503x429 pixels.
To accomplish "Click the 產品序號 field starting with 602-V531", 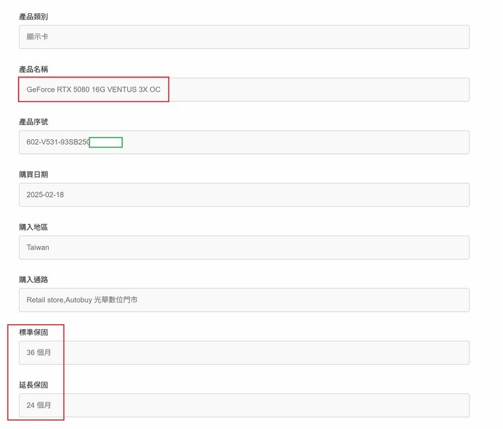I will pos(244,142).
